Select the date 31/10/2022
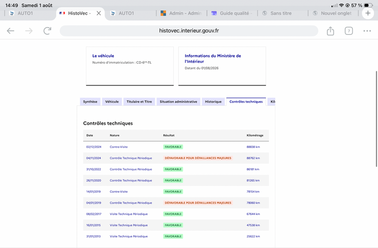378x248 pixels. coord(94,169)
